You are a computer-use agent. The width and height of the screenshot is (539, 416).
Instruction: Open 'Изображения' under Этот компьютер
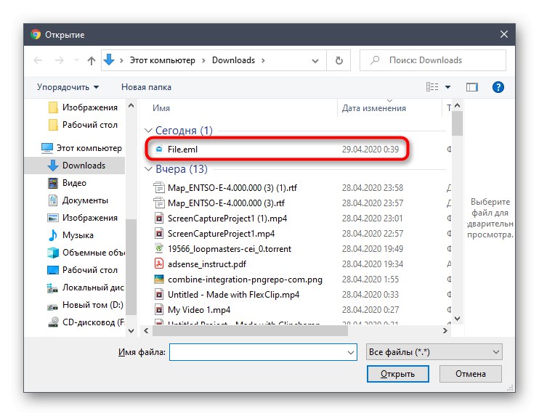click(83, 218)
